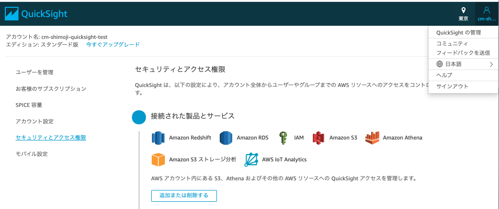Click the IAM key icon
Screen dimensions: 499x209
tap(283, 138)
